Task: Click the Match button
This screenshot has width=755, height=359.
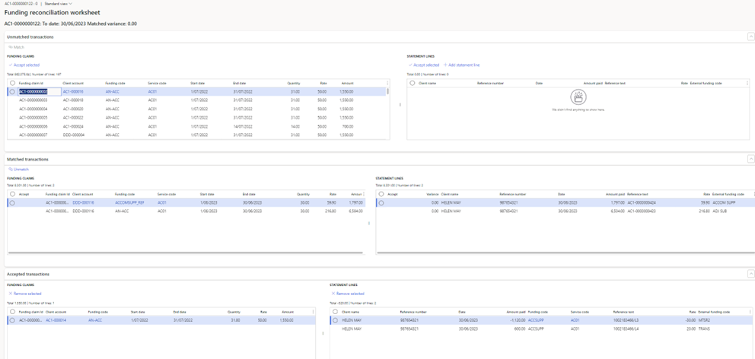Action: (x=17, y=47)
